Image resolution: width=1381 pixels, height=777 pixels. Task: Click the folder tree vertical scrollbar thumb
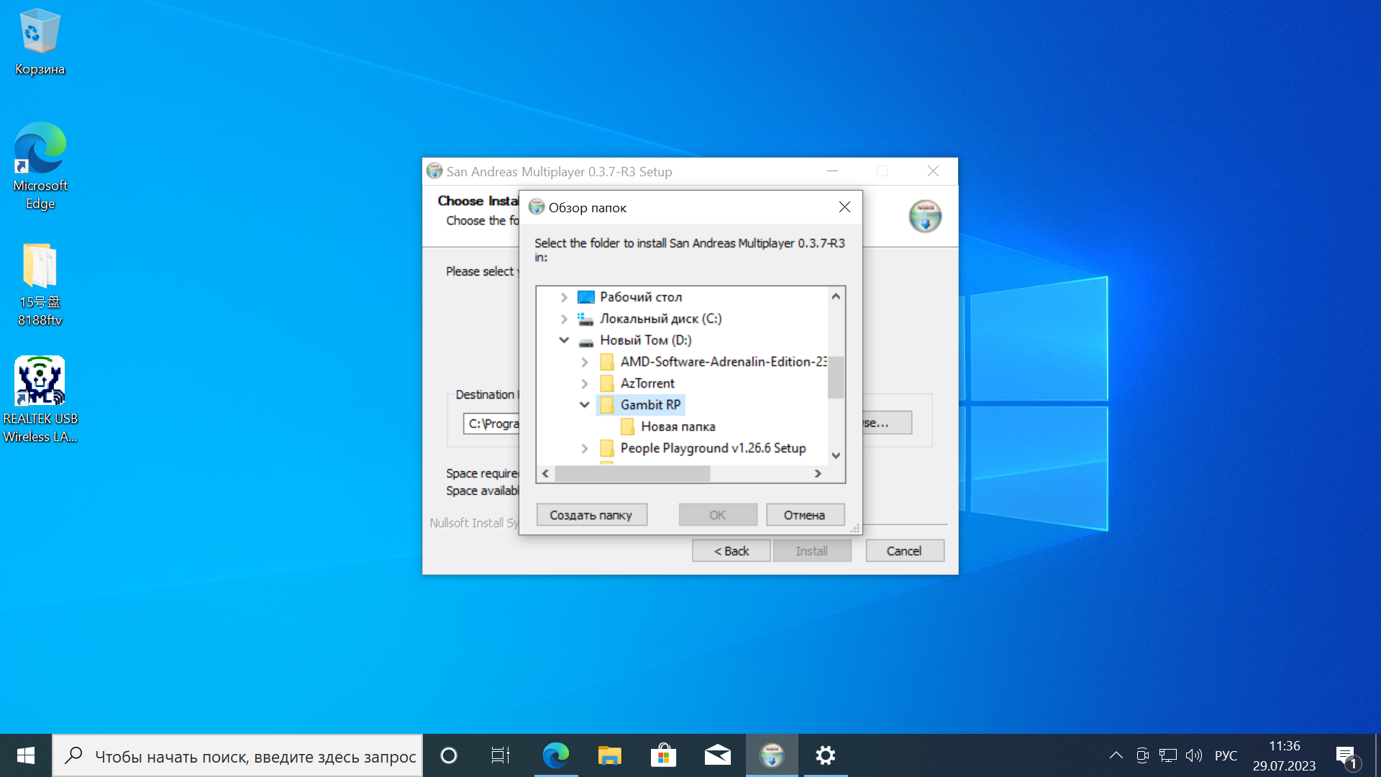836,377
